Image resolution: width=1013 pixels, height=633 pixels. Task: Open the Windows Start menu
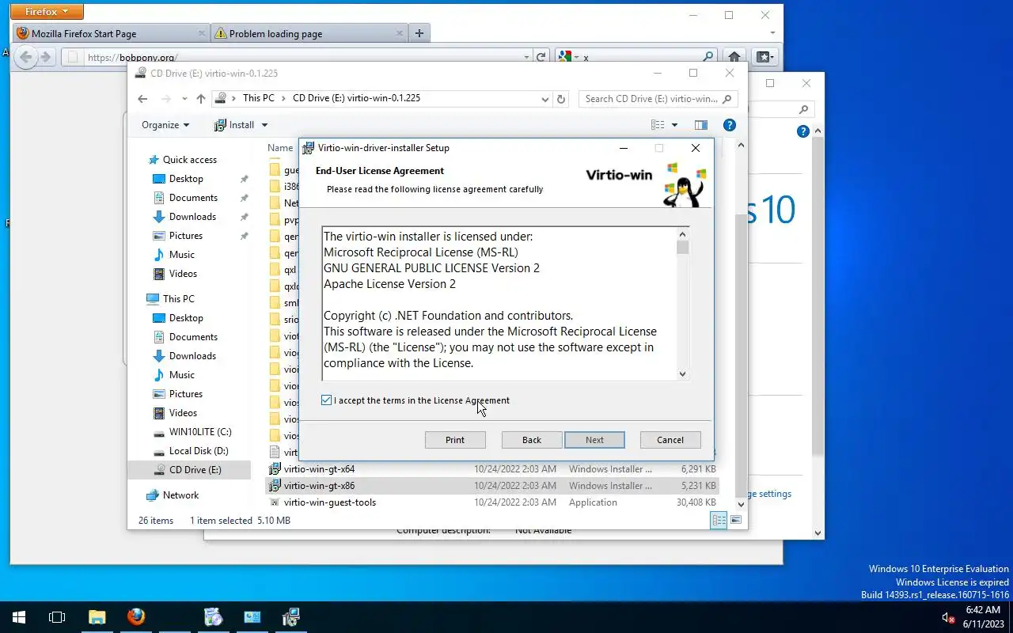(x=19, y=617)
